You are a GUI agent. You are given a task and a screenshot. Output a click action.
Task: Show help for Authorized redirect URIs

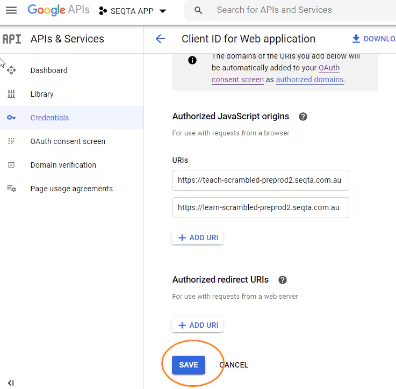(282, 280)
